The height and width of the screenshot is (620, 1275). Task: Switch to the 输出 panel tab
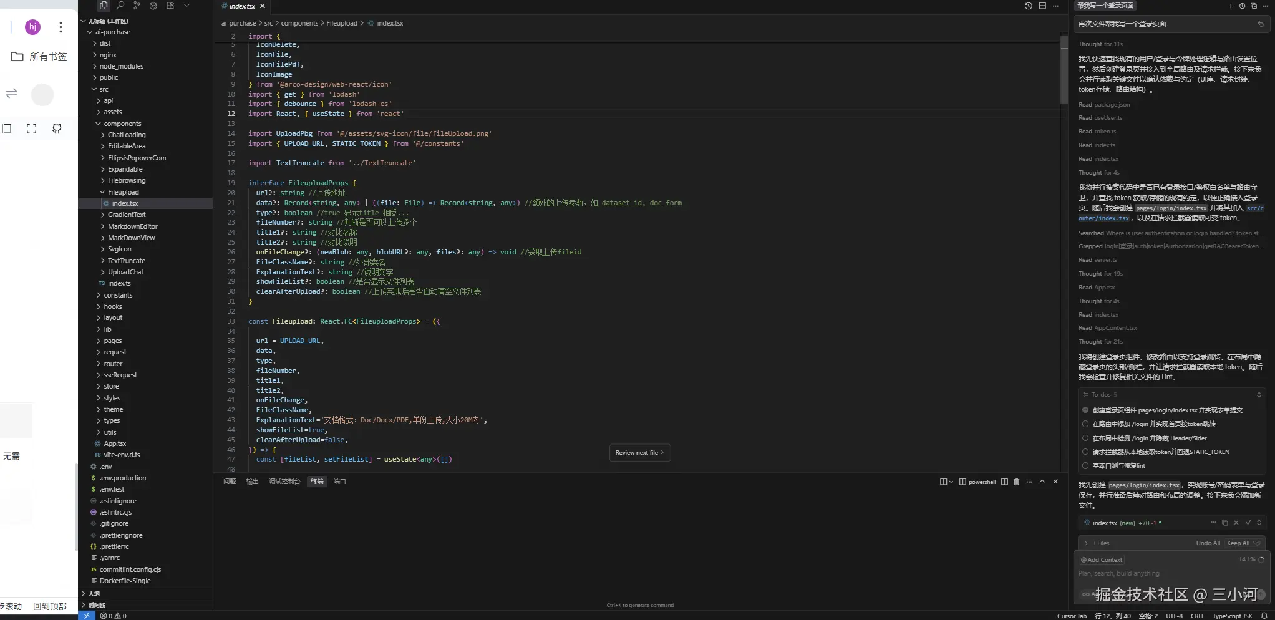click(x=252, y=482)
